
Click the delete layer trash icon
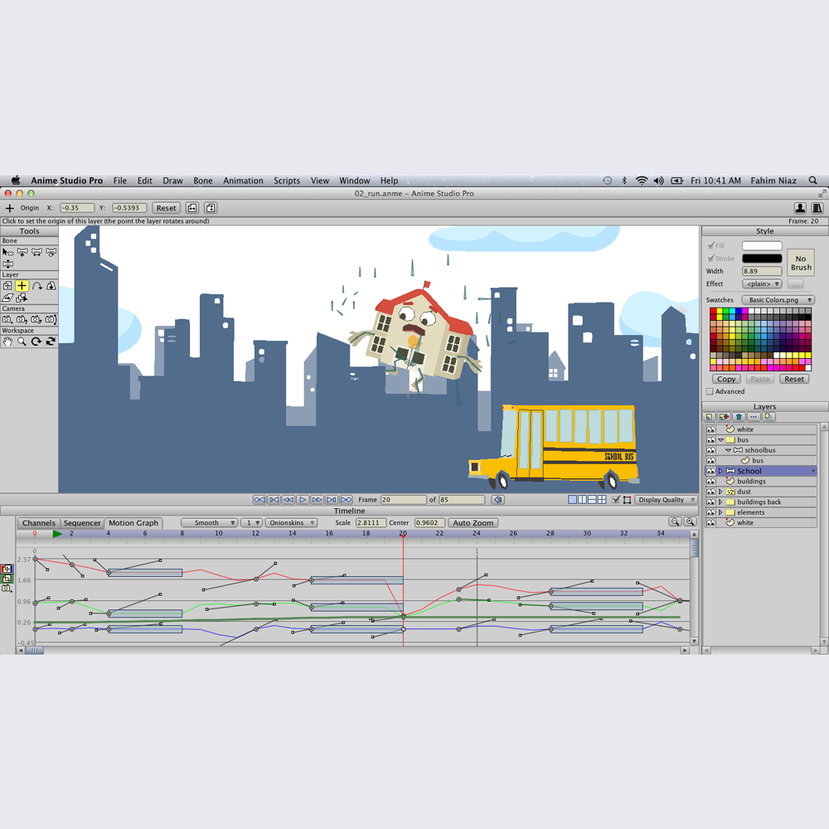[x=739, y=417]
